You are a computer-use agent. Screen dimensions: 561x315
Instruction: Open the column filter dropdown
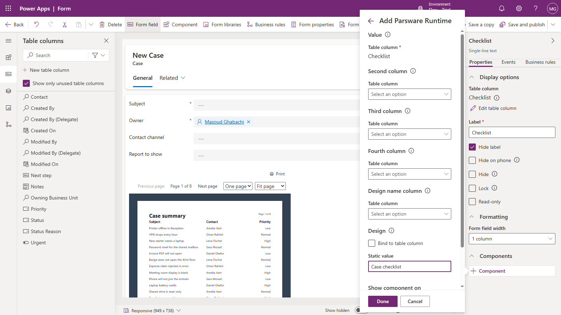99,55
